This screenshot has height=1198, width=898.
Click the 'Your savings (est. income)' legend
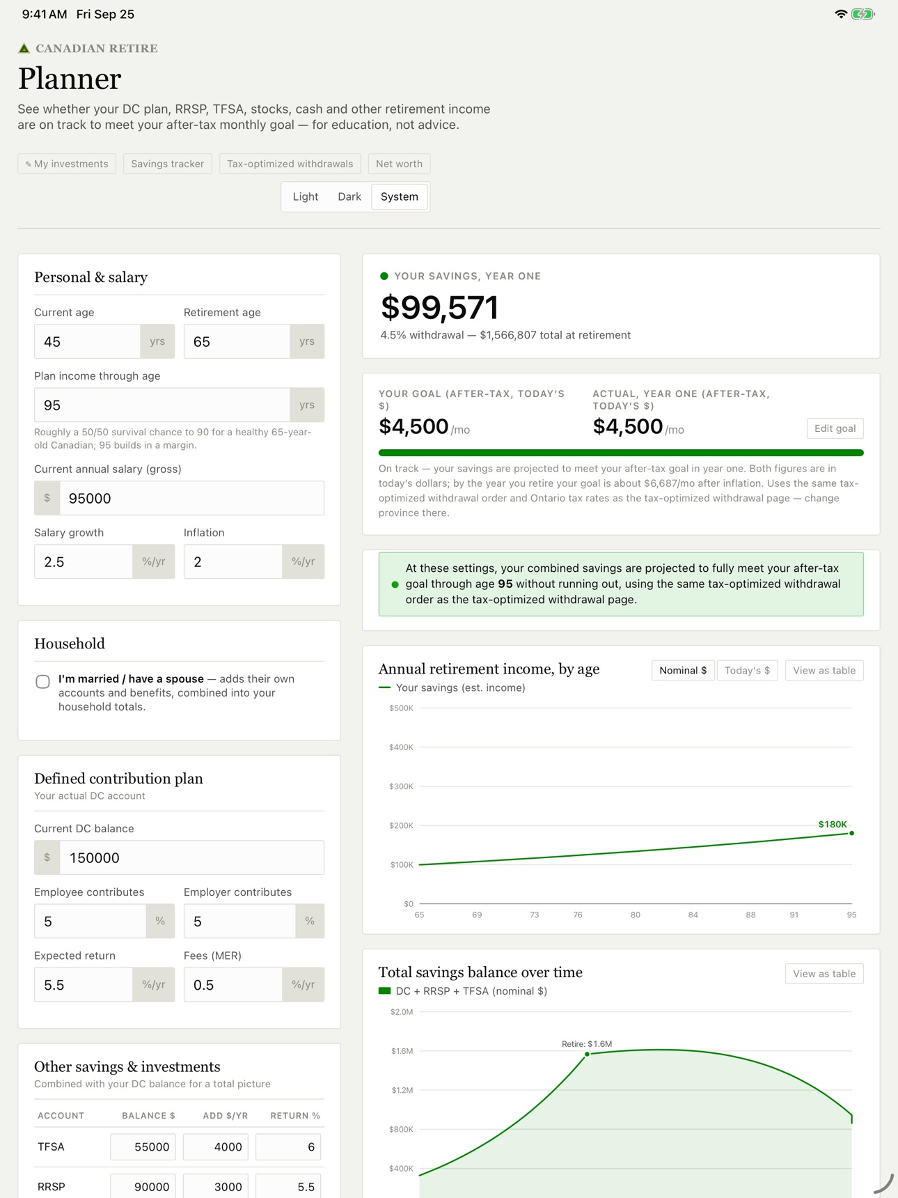452,687
